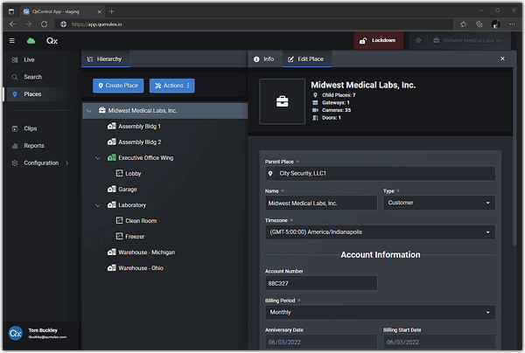525x353 pixels.
Task: Click browser refresh icon
Action: 45,24
